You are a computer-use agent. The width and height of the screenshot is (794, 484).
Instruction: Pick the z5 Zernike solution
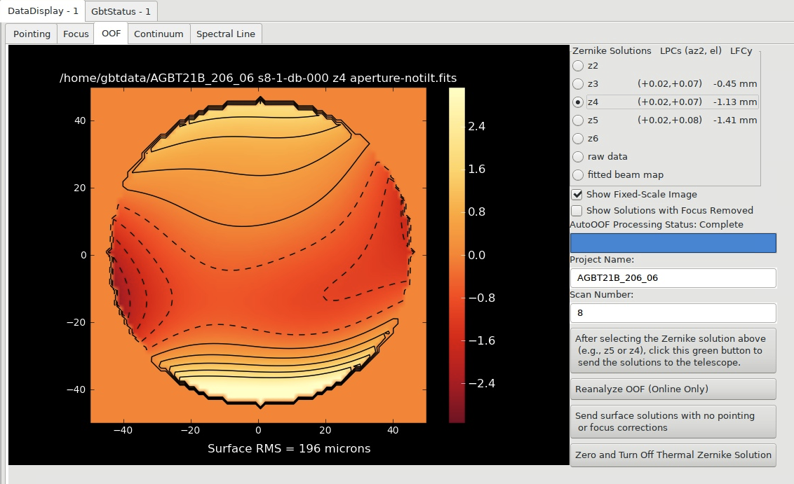(578, 120)
